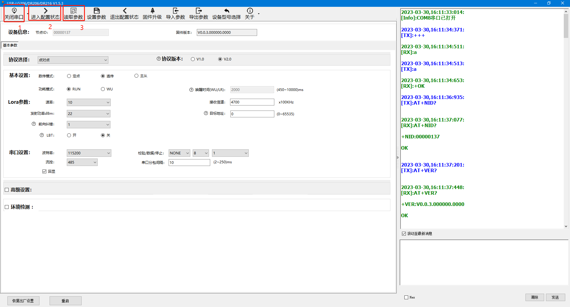Click help icon next to 唤醒时间(WU/LR)
The height and width of the screenshot is (307, 570).
coord(191,90)
